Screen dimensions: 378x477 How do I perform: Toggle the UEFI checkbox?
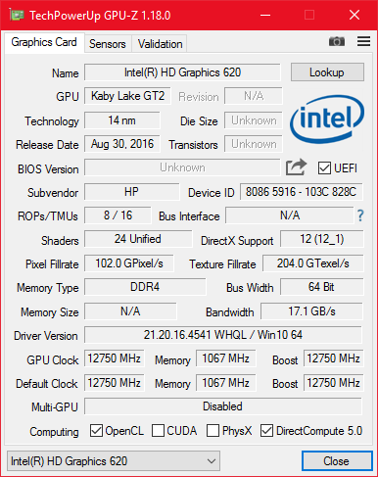[324, 168]
